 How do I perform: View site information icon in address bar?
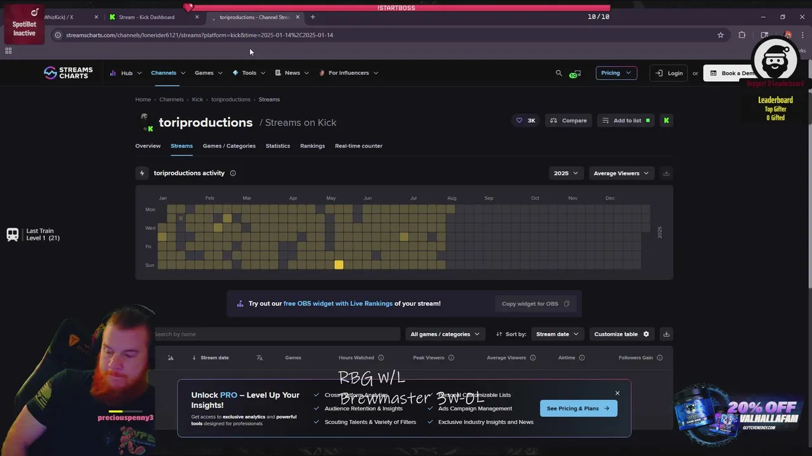(58, 35)
